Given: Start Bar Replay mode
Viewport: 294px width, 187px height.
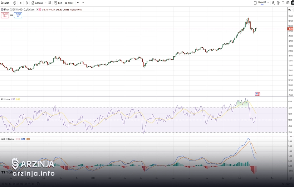Looking at the screenshot, I should coord(69,3).
